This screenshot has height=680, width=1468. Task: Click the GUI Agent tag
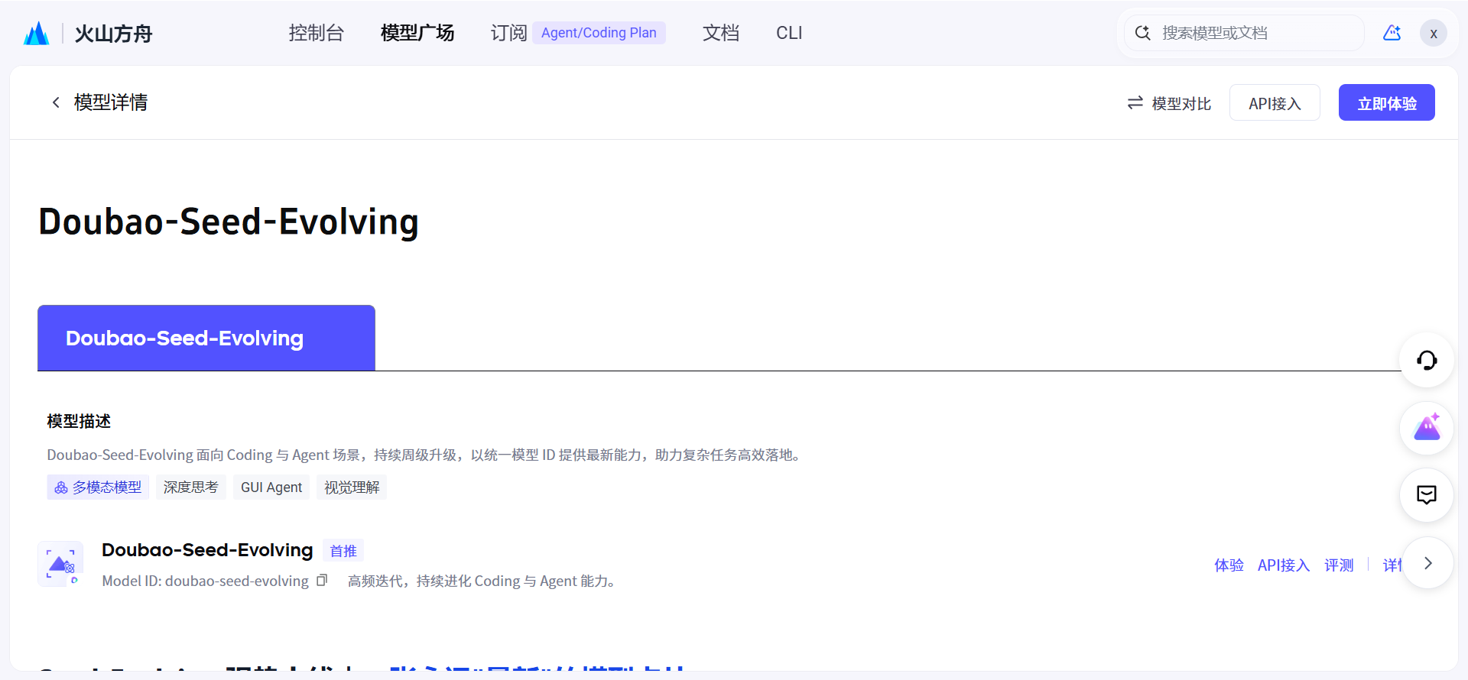tap(271, 487)
